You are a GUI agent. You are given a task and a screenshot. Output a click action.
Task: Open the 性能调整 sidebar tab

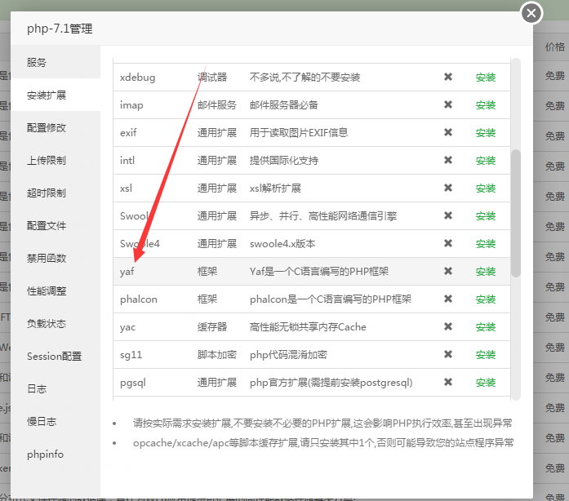[x=47, y=291]
